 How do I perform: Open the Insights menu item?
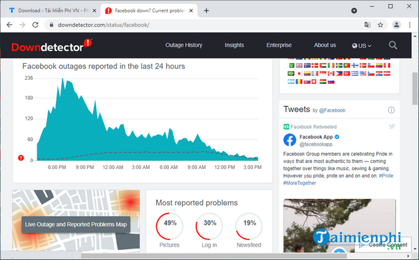coord(234,45)
